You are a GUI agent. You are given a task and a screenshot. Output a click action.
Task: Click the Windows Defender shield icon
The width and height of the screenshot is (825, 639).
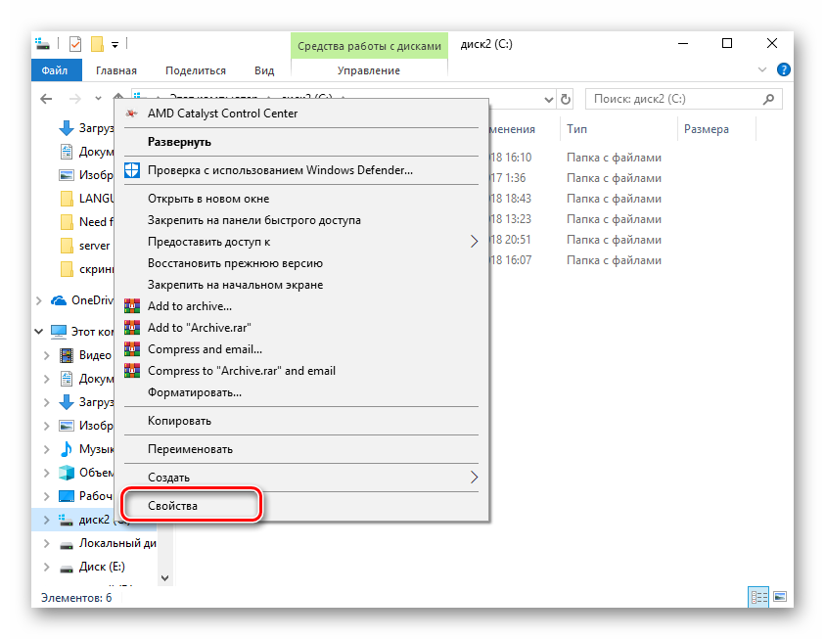click(x=131, y=170)
